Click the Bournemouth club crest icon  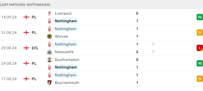click(x=49, y=83)
